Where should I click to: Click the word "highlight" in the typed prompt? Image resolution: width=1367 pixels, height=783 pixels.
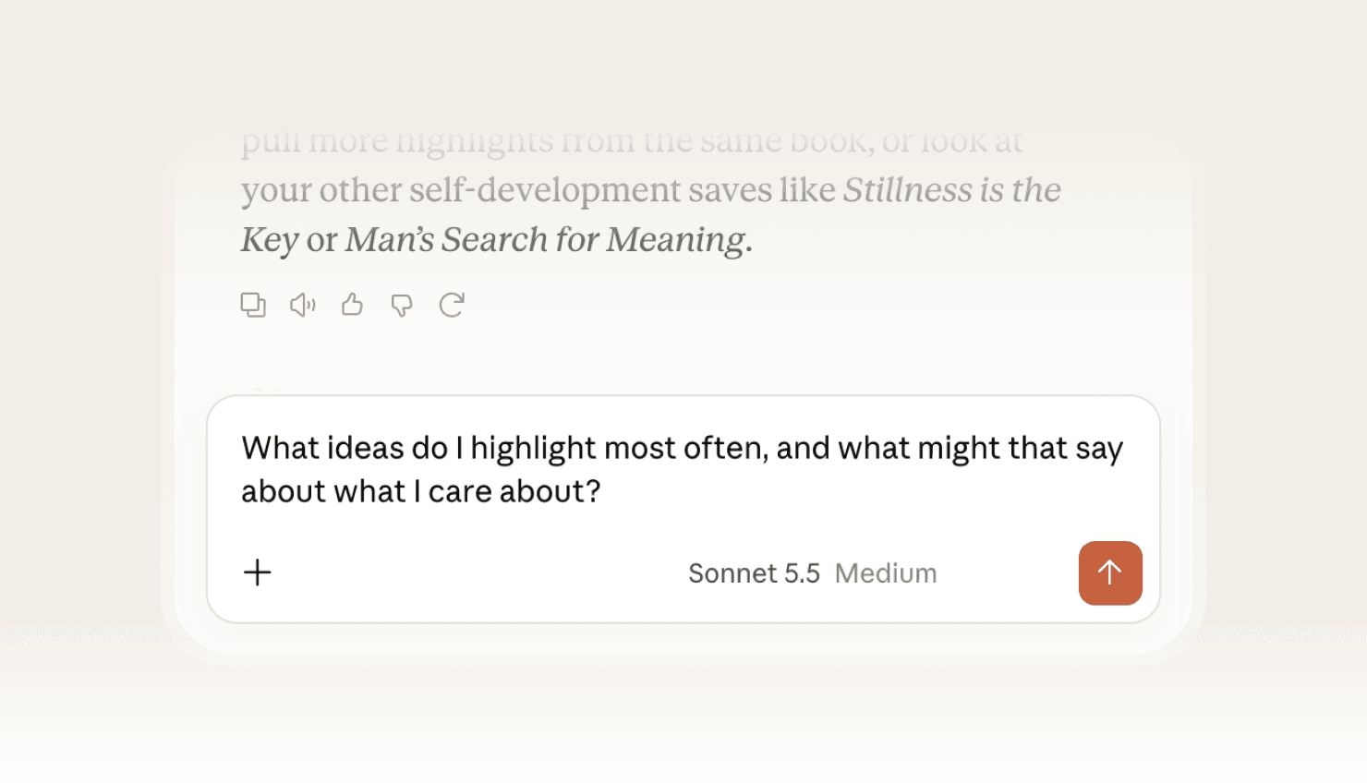coord(533,449)
